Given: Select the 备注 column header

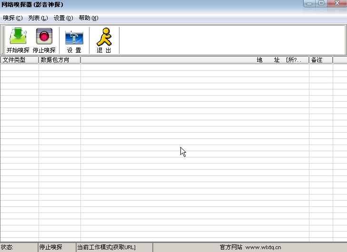Looking at the screenshot, I should [320, 60].
